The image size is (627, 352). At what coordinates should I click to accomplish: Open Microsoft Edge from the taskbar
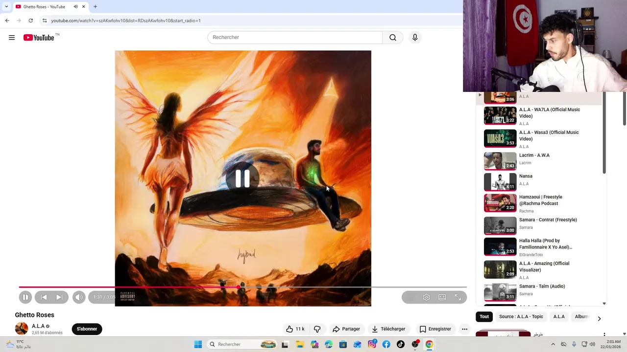coord(329,345)
